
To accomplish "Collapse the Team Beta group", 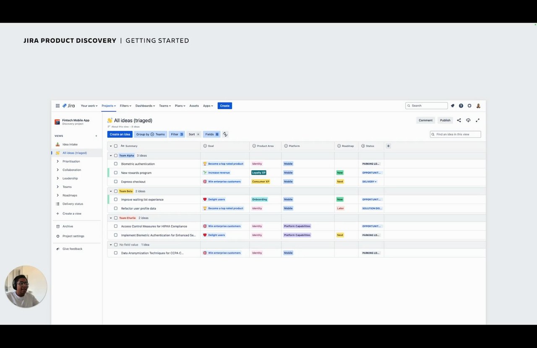I will click(111, 191).
